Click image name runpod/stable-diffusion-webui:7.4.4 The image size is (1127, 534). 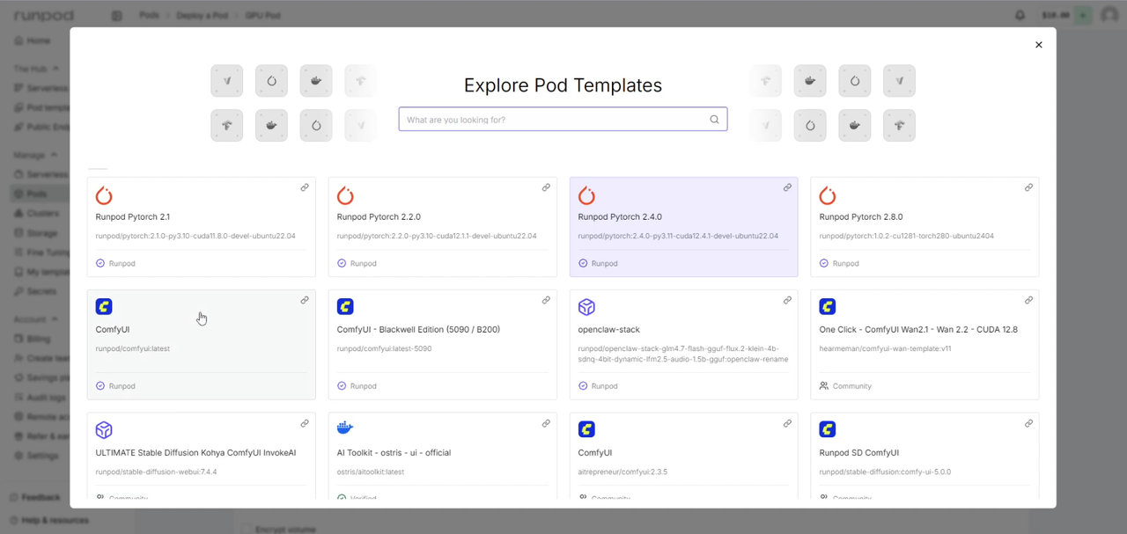coord(156,472)
